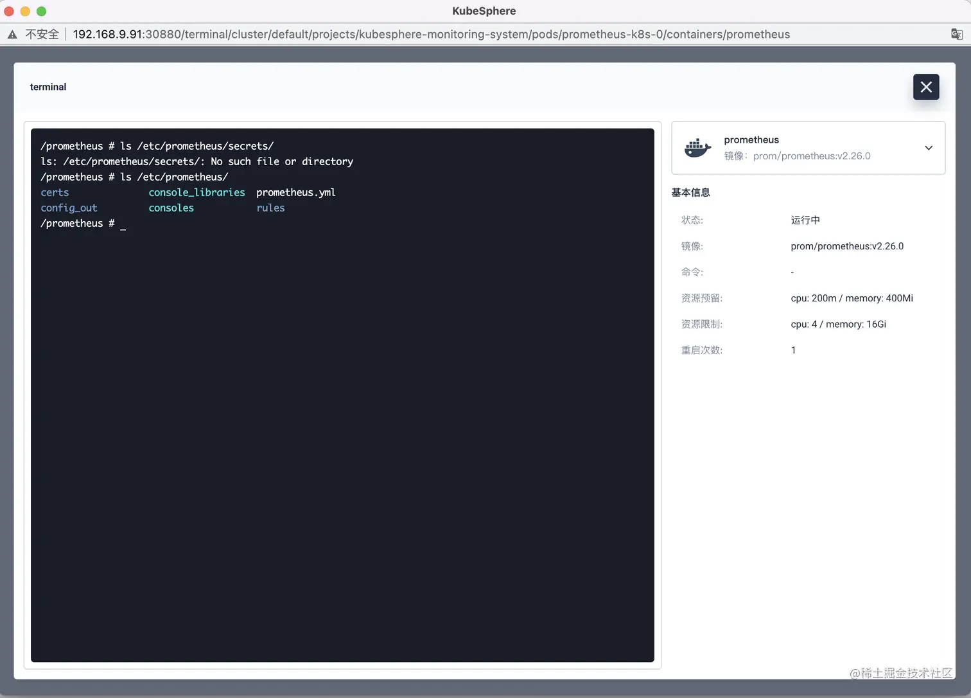Click the green window zoom button
Image resolution: width=971 pixels, height=698 pixels.
[41, 11]
